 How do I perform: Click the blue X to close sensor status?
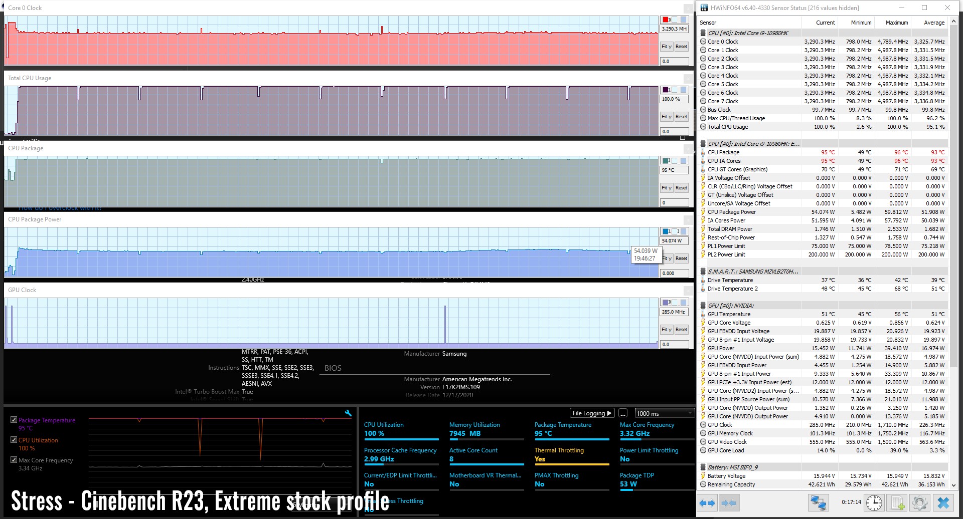[x=943, y=503]
